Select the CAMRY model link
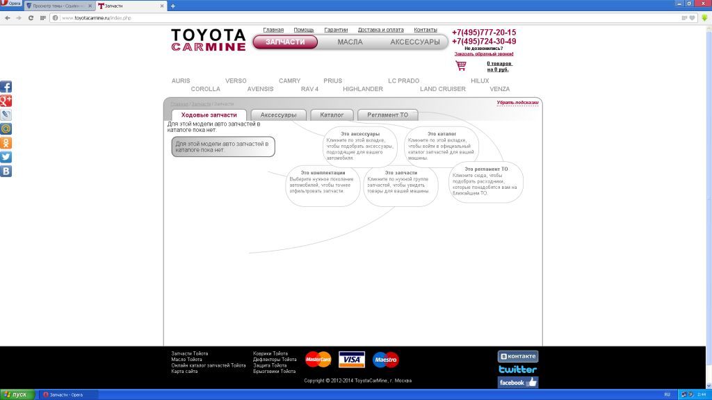 point(289,81)
